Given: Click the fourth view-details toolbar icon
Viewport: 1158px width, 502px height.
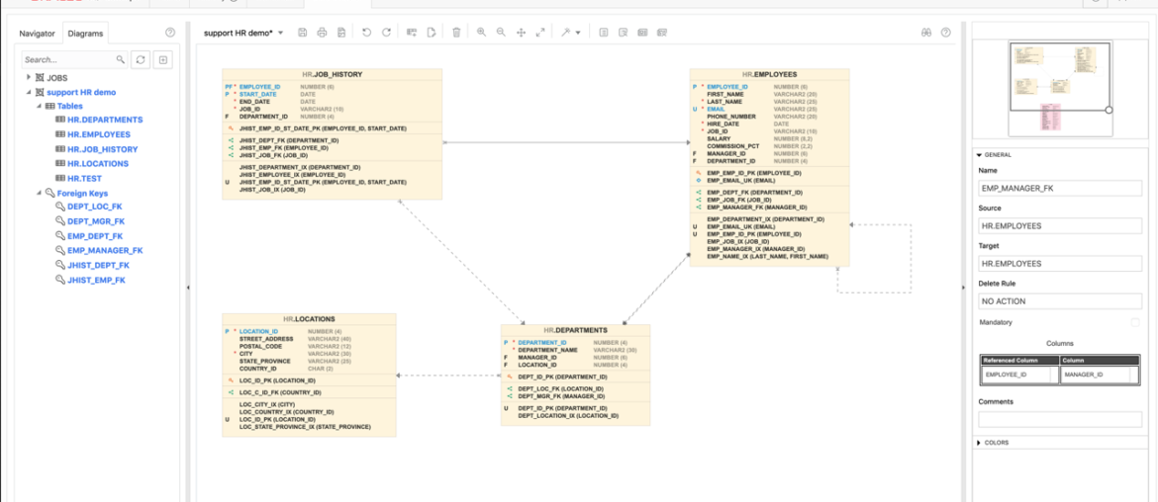Looking at the screenshot, I should pos(662,33).
